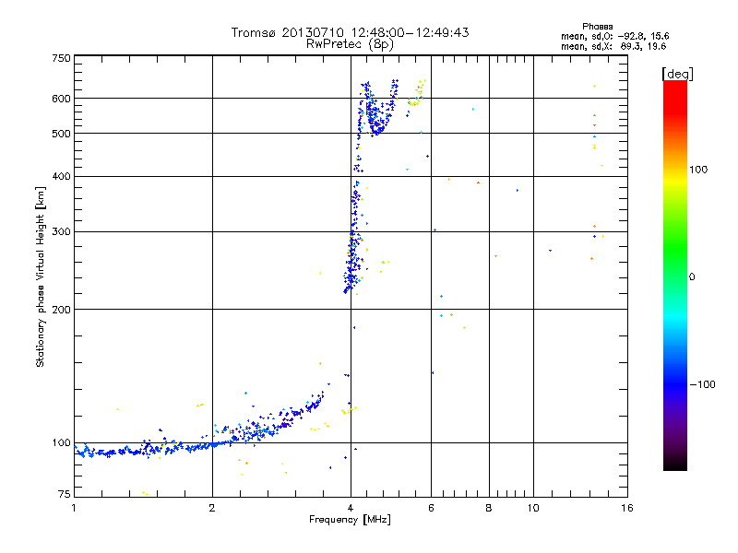
Task: Click the colorbar label "-100"
Action: [x=702, y=384]
